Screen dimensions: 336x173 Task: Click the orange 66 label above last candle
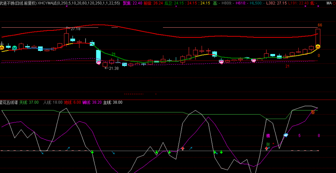(320, 25)
